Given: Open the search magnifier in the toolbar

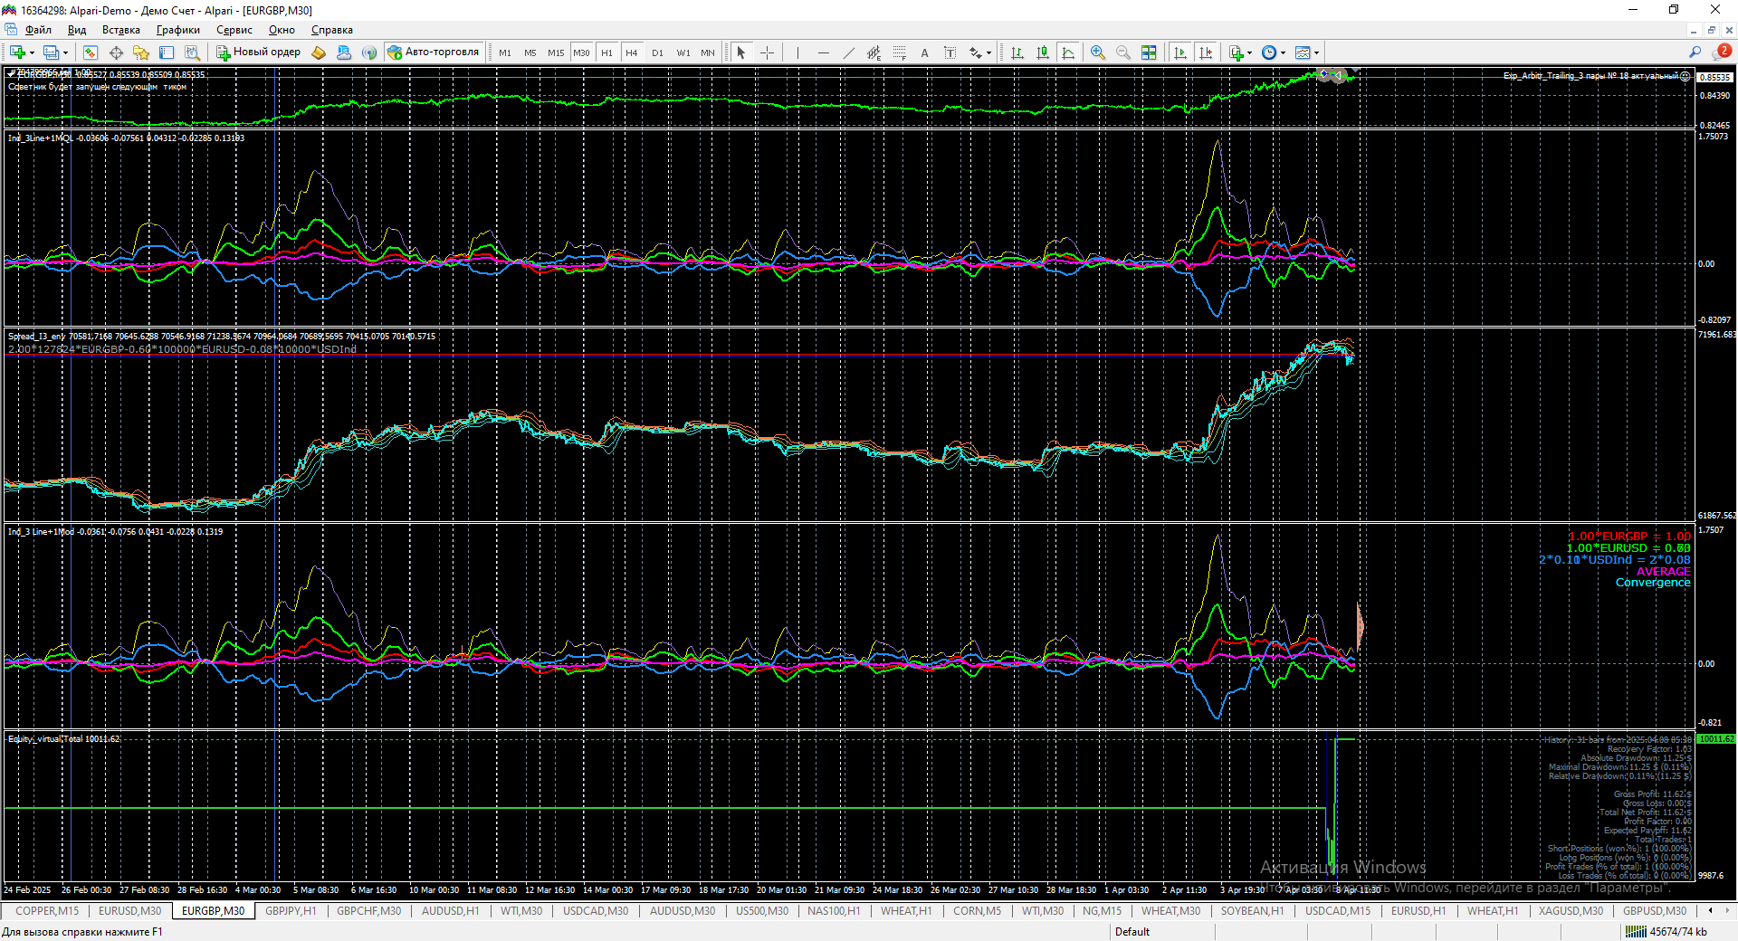Looking at the screenshot, I should click(x=1695, y=52).
